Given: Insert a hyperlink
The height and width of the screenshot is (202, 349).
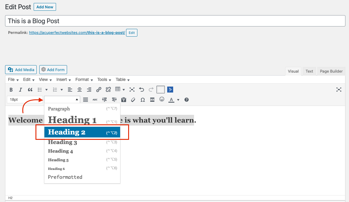Looking at the screenshot, I should (99, 90).
